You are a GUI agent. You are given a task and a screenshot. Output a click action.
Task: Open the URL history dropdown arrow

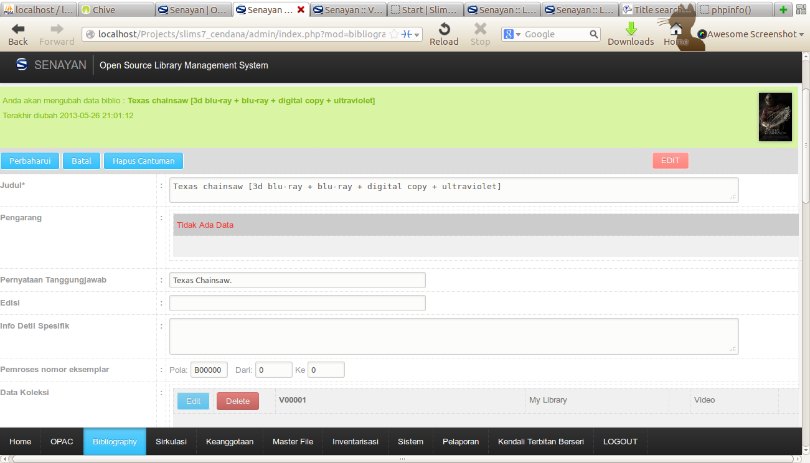coord(417,35)
